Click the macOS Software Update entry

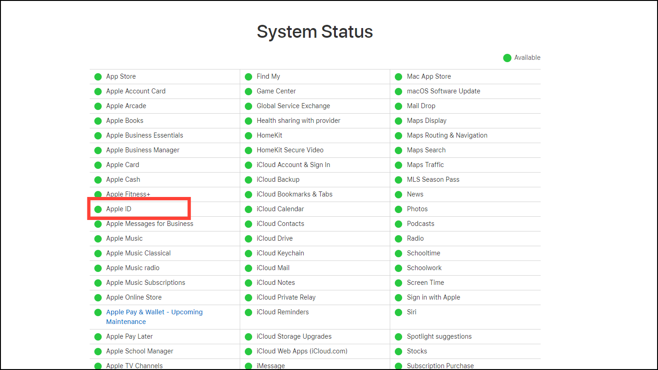(444, 91)
